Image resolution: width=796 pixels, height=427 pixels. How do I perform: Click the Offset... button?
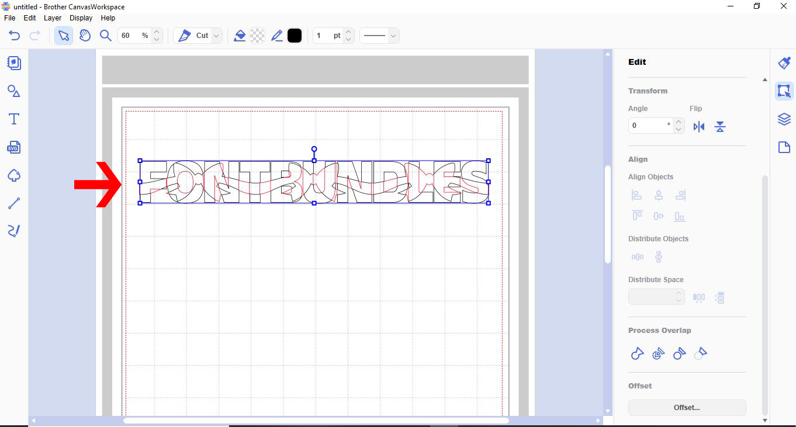point(687,407)
